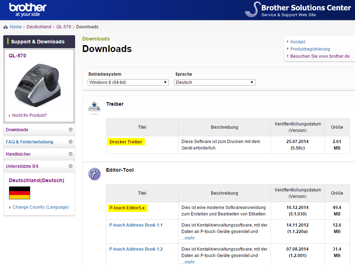The height and width of the screenshot is (266, 355).
Task: Go to QL-570 in the breadcrumb
Action: coord(64,27)
